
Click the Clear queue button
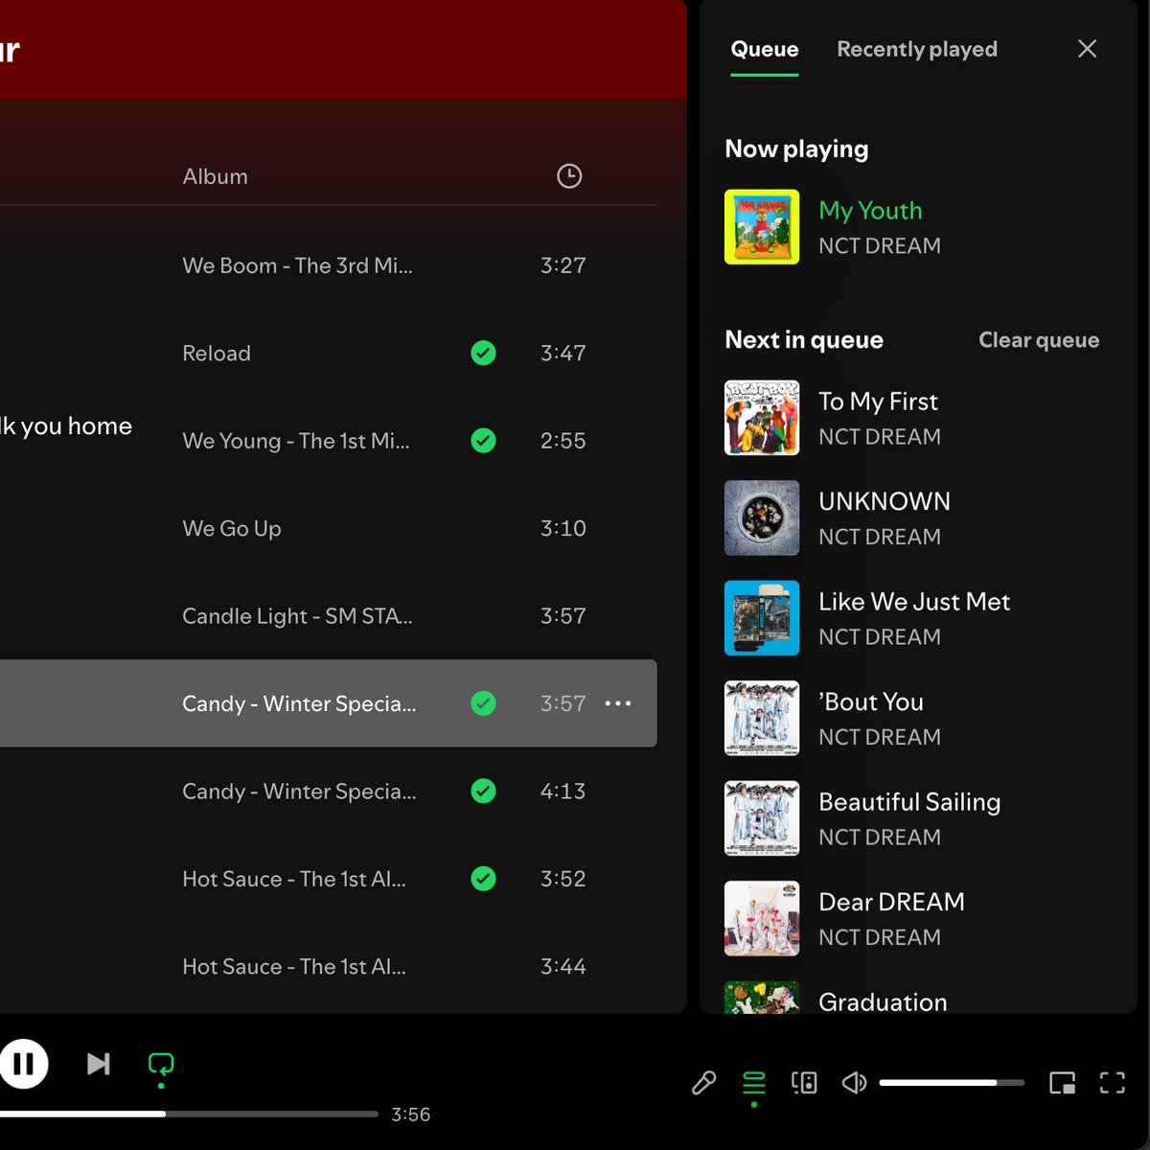[x=1039, y=340]
